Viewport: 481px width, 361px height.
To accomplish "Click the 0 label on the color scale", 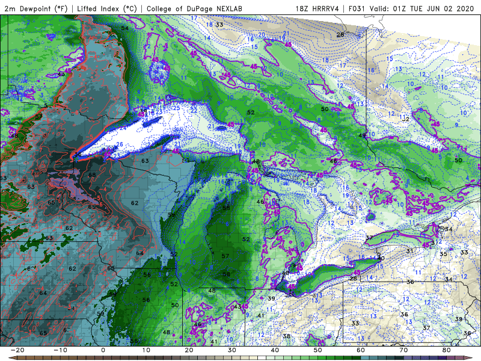I will pos(103,350).
